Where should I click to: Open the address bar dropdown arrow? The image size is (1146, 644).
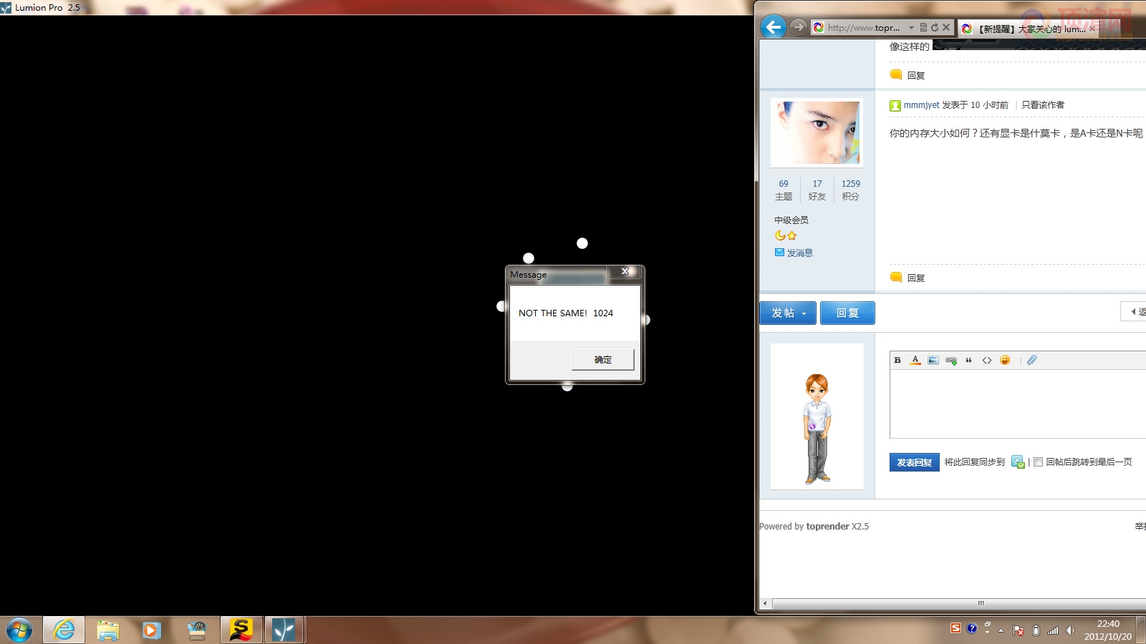[911, 28]
